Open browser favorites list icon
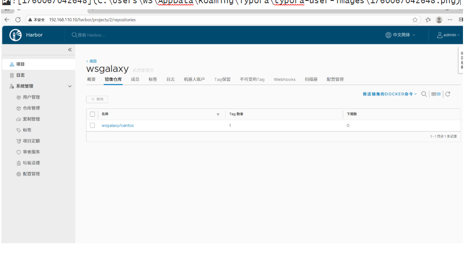 428,20
